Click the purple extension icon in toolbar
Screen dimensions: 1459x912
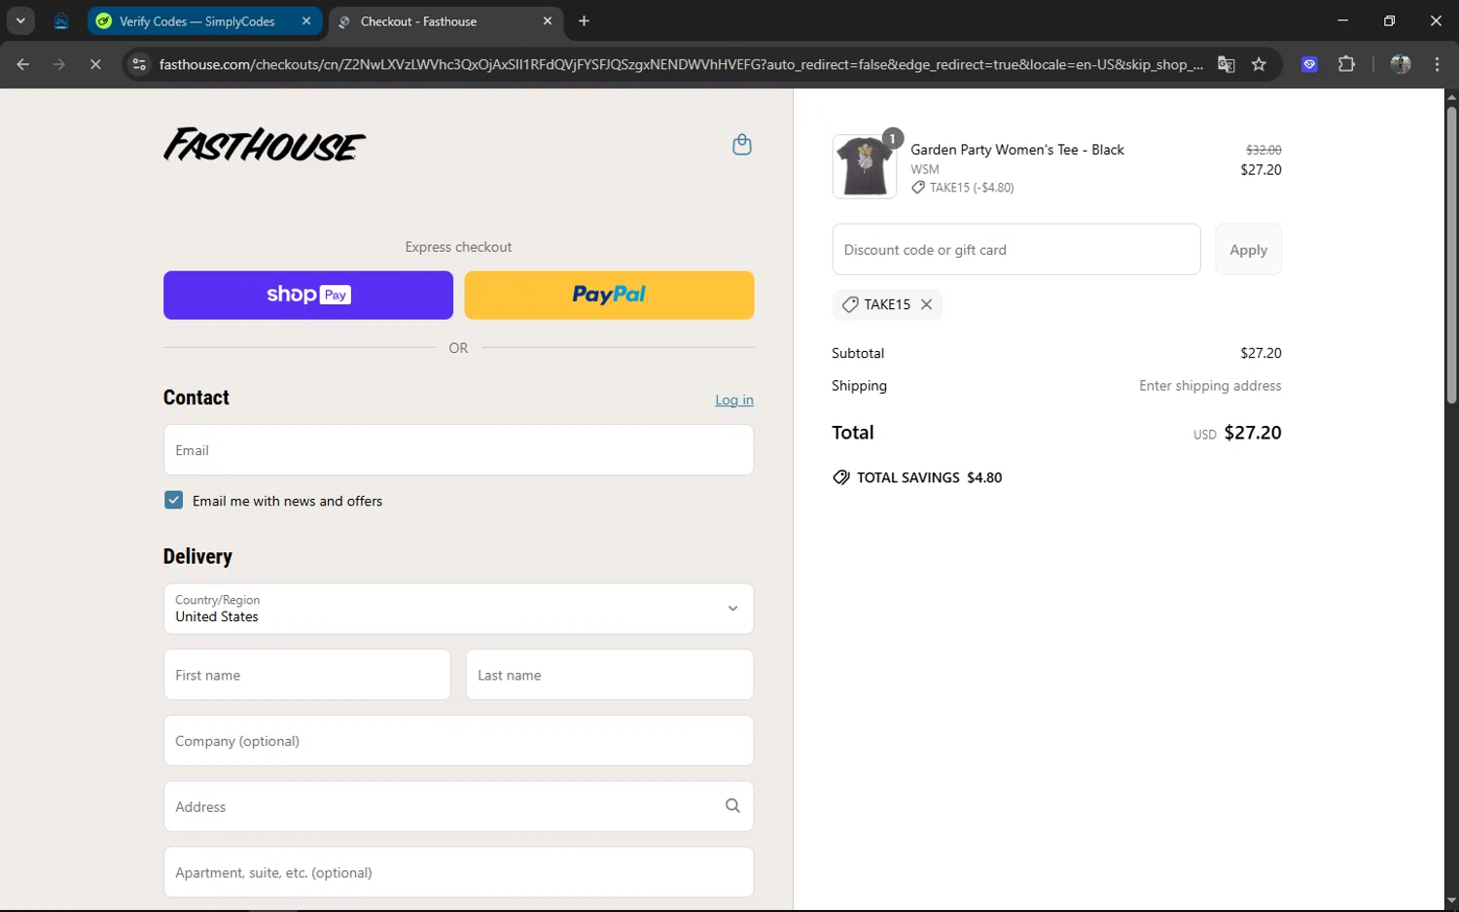1309,64
